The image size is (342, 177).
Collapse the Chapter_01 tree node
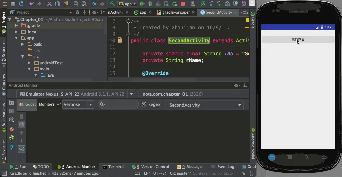[x=9, y=20]
